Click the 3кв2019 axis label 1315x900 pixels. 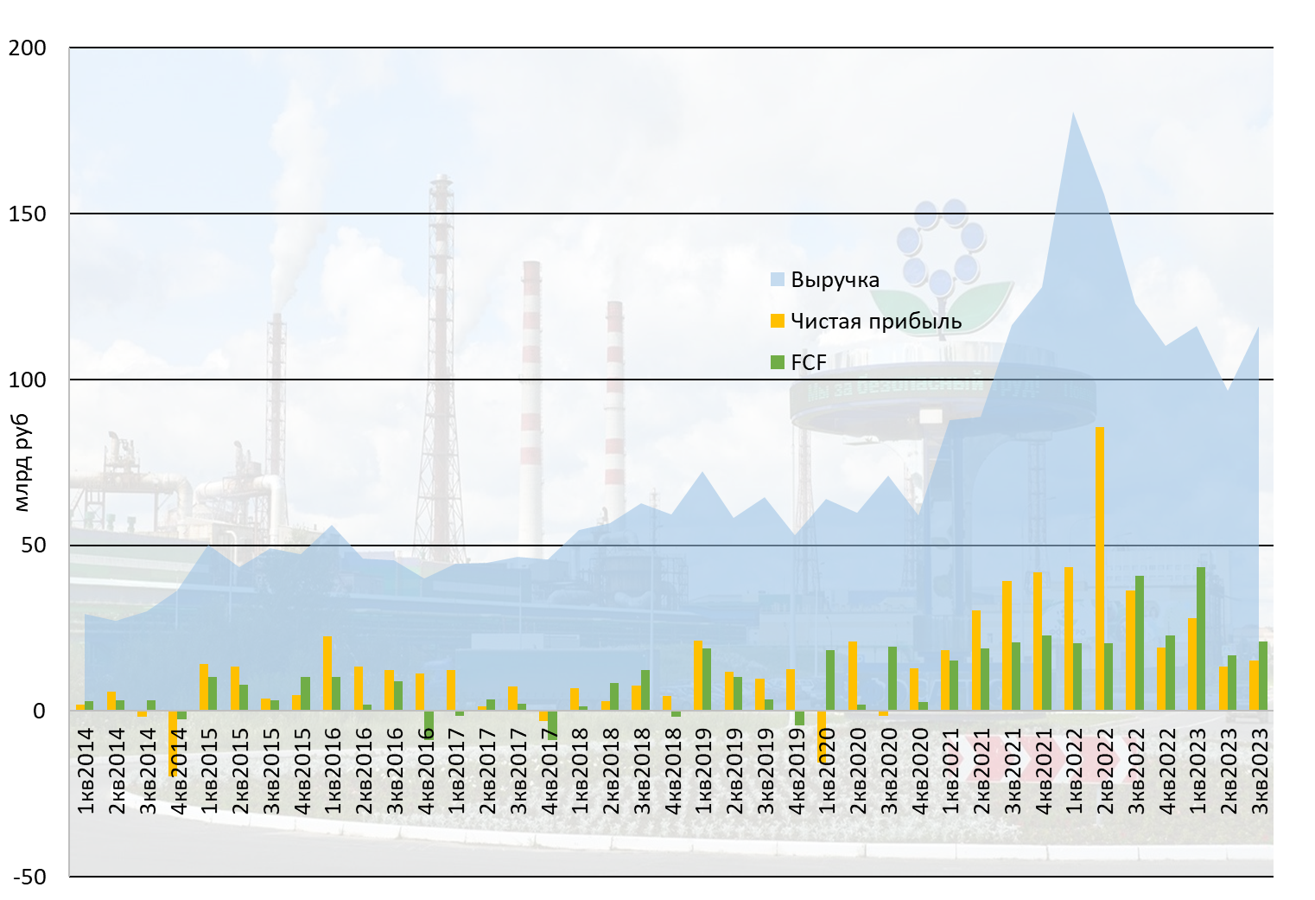coord(765,770)
